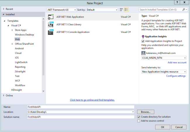The width and height of the screenshot is (190, 132).
Task: Click the template tree scrollbar thumb
Action: pos(43,48)
